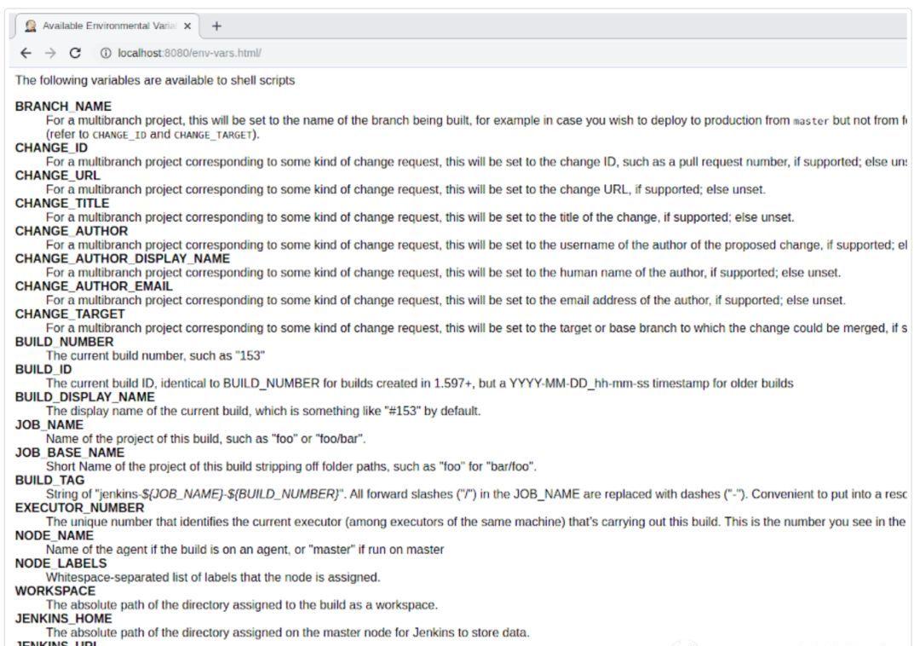Click the BRANCH_NAME variable heading

pyautogui.click(x=63, y=107)
